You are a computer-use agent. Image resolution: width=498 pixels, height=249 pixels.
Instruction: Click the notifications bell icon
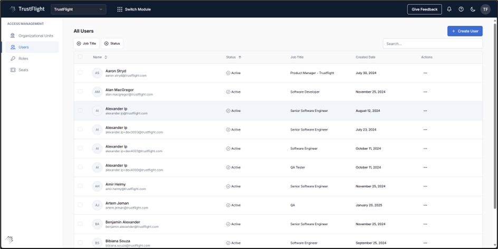[x=449, y=9]
